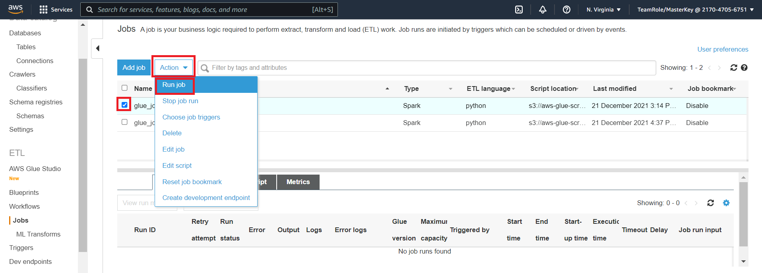Click the Filter by tags and attributes field
Image resolution: width=762 pixels, height=273 pixels.
(x=427, y=68)
